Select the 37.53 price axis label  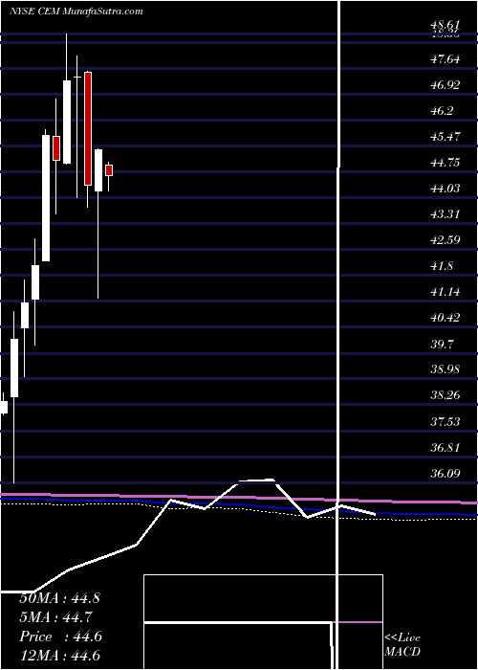(445, 422)
